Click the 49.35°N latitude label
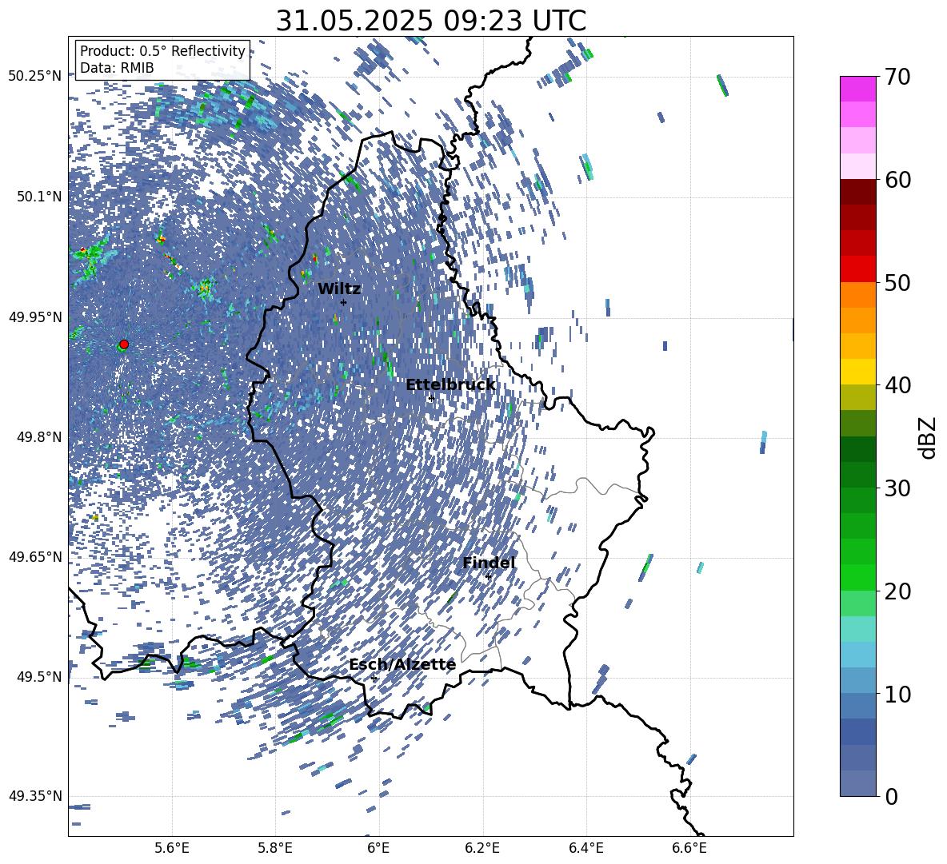 coord(35,796)
